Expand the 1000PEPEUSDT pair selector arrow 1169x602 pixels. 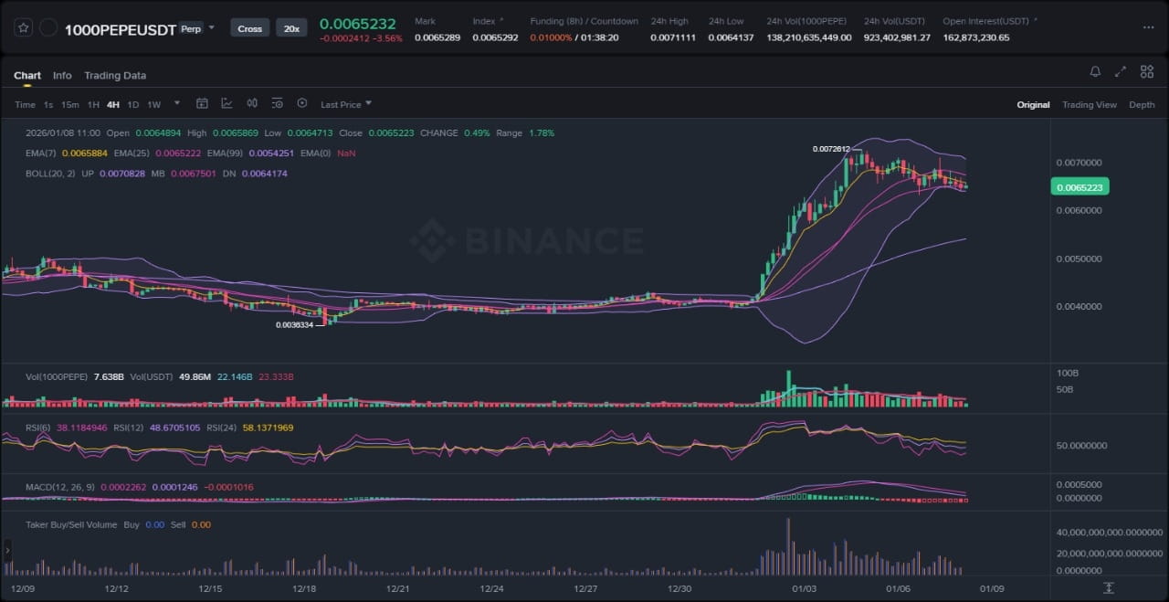pos(212,27)
